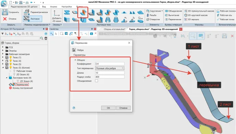Click the Сохранить save icon in ribbon
This screenshot has width=236, height=134.
5,12
